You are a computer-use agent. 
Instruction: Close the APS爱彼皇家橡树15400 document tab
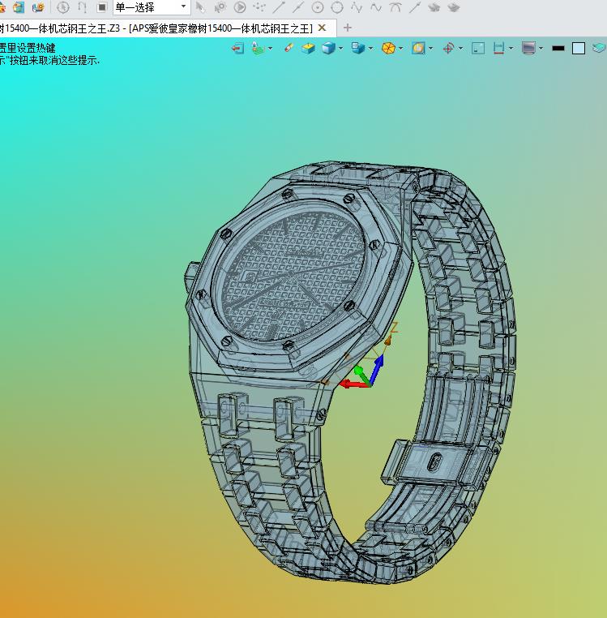pyautogui.click(x=323, y=28)
